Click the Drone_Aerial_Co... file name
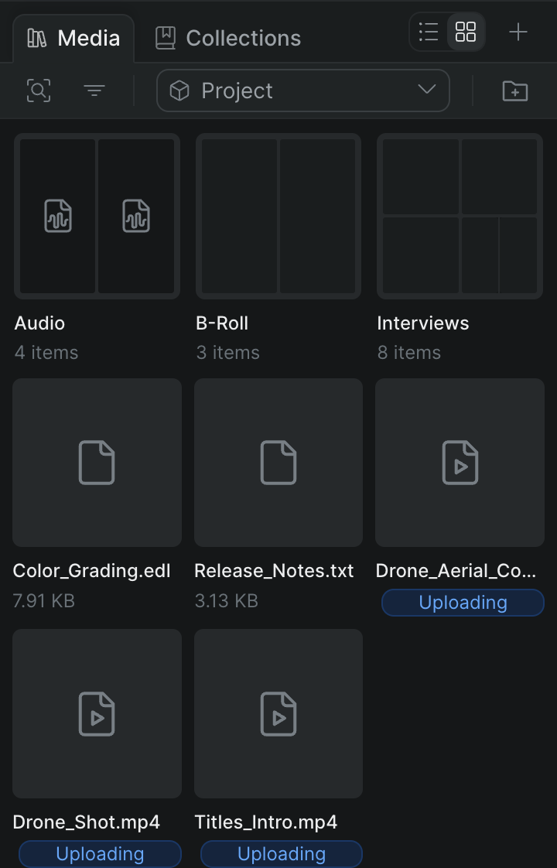 tap(456, 571)
